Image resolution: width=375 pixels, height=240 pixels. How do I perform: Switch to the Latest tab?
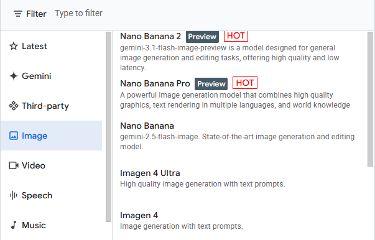(x=52, y=46)
